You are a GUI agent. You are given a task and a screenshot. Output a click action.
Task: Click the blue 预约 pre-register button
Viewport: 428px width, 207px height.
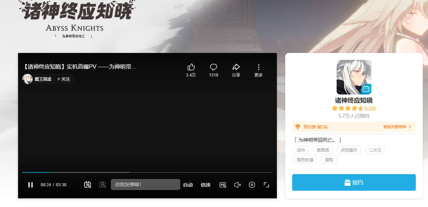coord(354,182)
